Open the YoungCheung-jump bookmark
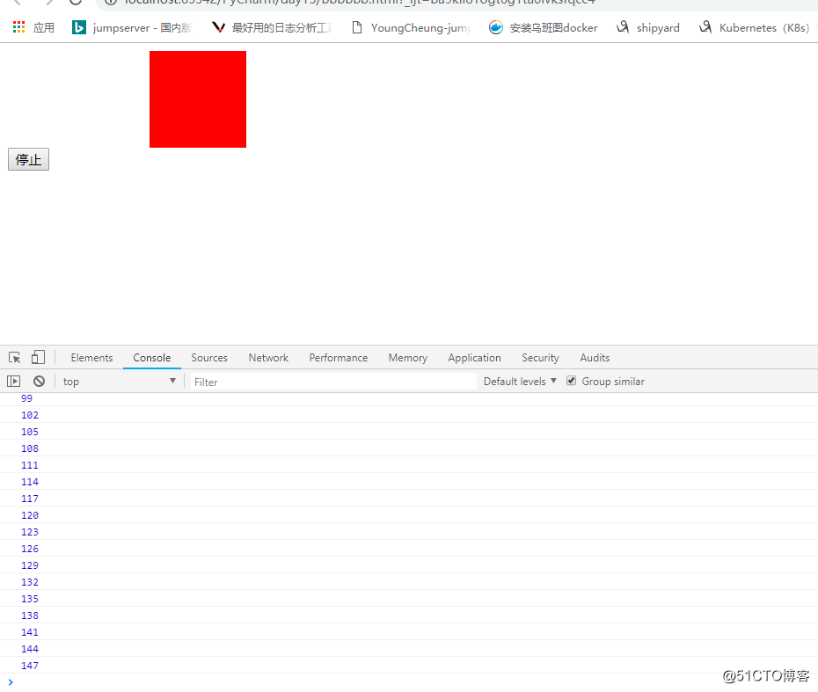The width and height of the screenshot is (818, 692). [x=411, y=27]
